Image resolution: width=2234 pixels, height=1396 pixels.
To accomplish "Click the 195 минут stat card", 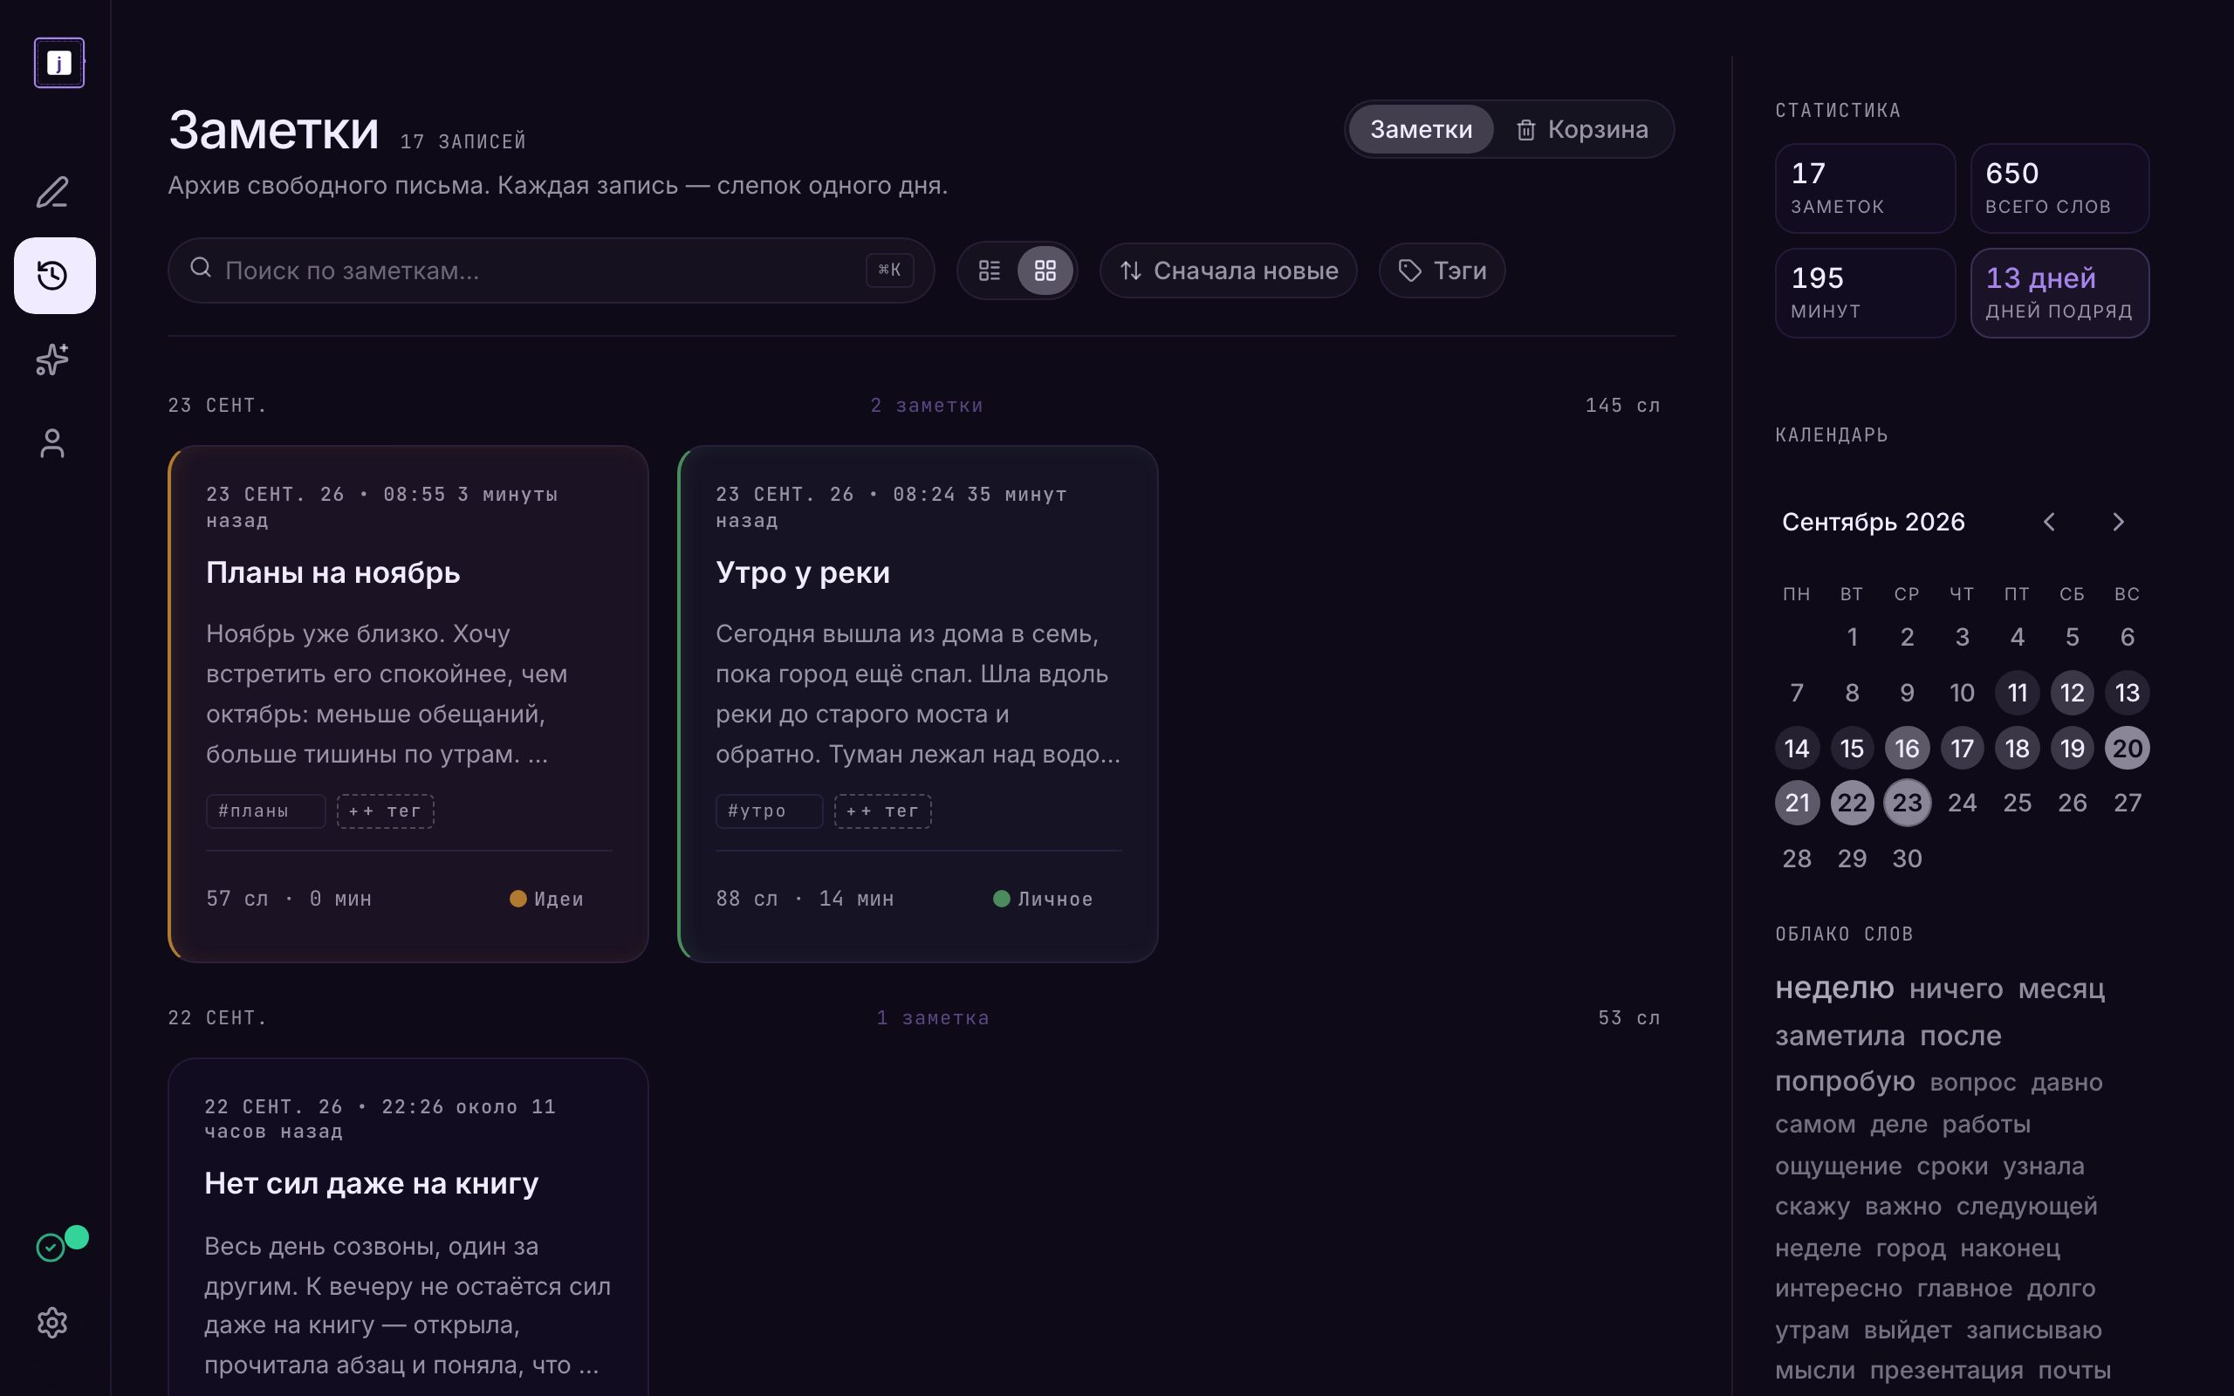I will [1865, 292].
